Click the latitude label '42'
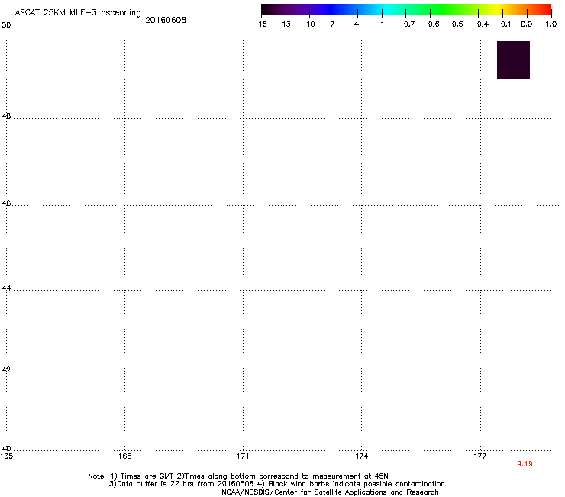The height and width of the screenshot is (497, 565). click(6, 369)
